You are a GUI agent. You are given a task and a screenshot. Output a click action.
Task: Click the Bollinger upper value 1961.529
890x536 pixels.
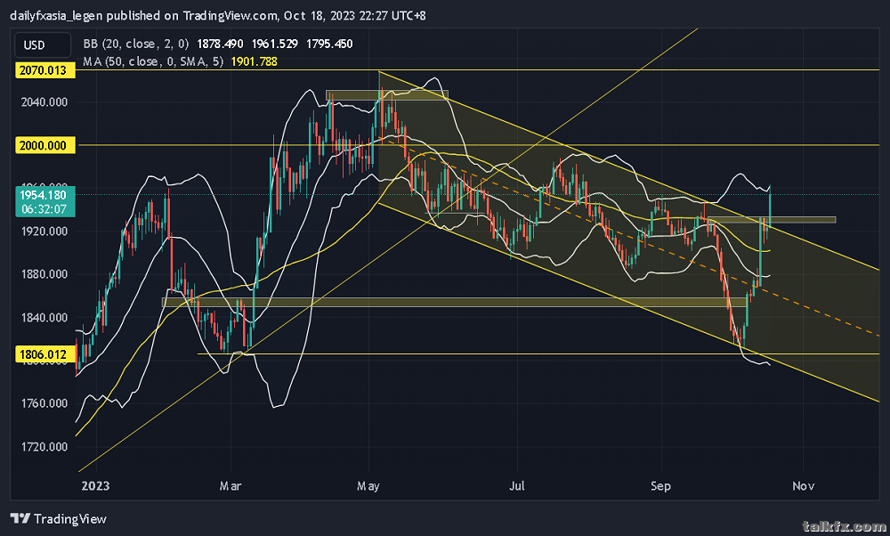[x=275, y=44]
